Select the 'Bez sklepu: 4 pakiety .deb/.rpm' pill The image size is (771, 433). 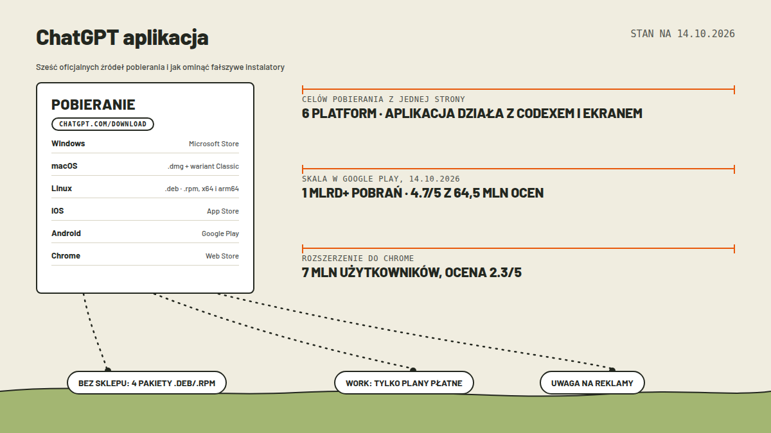click(147, 383)
